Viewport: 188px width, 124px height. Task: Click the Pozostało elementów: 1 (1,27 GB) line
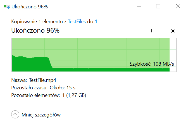[x=49, y=95]
